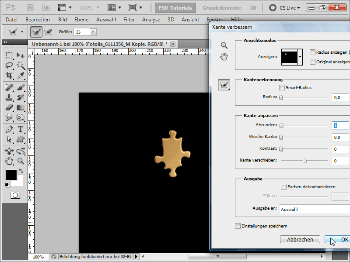Select the Crop tool
The height and width of the screenshot is (262, 350).
9,76
